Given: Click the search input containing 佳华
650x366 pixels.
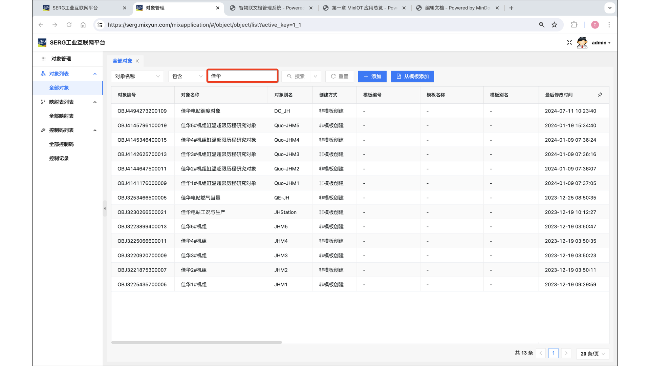Looking at the screenshot, I should pos(242,76).
